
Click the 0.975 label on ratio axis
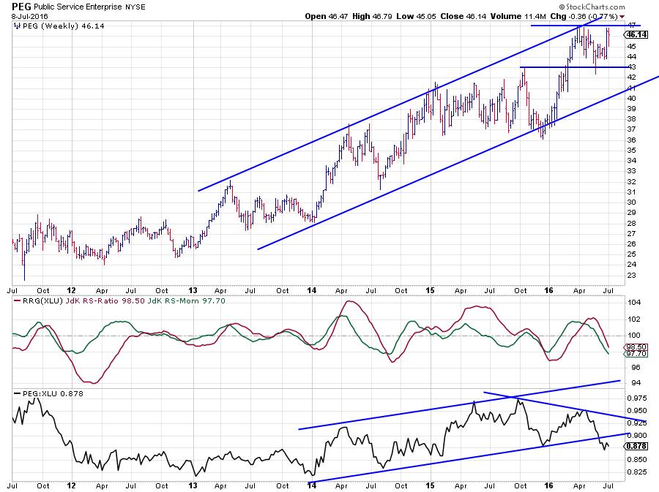pyautogui.click(x=637, y=398)
